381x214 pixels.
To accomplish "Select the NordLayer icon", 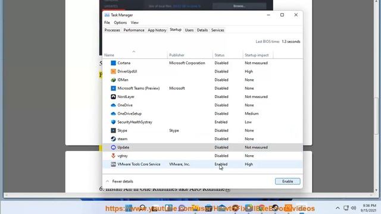I will 113,96.
